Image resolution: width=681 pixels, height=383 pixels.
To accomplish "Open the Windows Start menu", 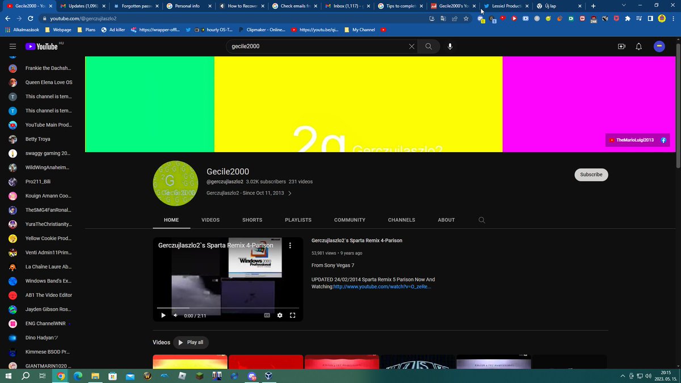I will (x=8, y=376).
